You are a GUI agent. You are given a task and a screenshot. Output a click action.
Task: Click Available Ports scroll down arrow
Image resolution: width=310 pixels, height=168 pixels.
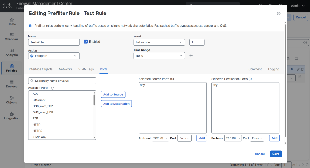pos(94,138)
